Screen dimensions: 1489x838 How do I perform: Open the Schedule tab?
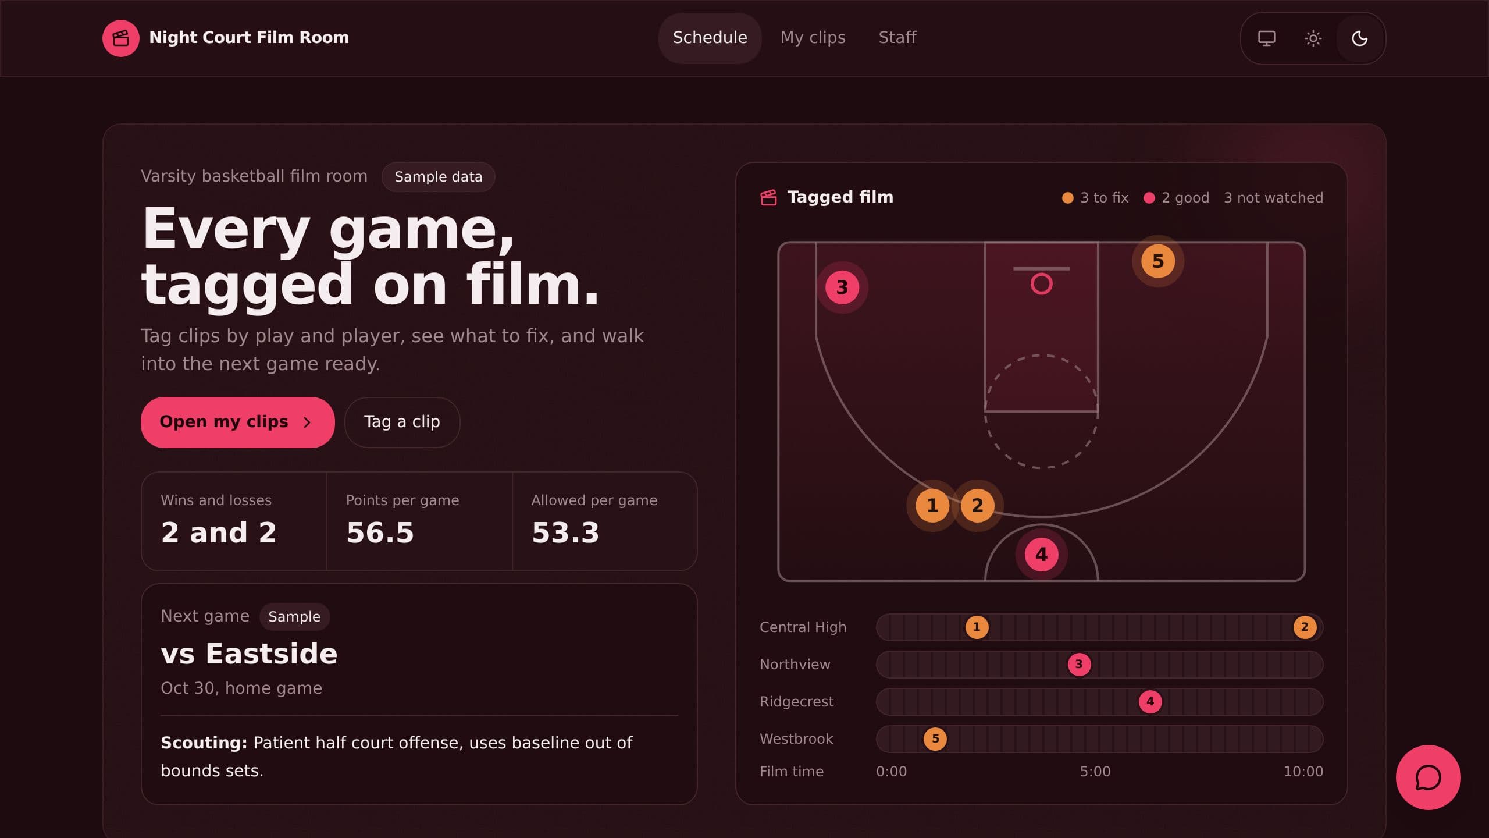[x=710, y=38]
